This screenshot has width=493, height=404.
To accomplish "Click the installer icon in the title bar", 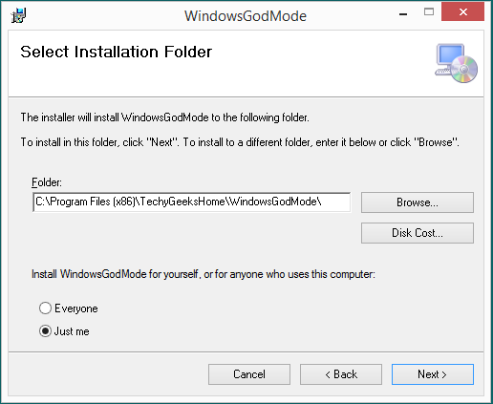I will (x=18, y=15).
